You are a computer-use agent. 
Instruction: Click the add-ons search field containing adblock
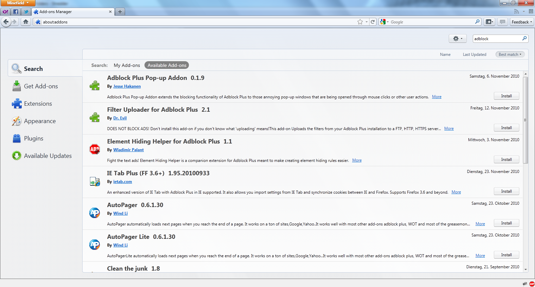(497, 39)
